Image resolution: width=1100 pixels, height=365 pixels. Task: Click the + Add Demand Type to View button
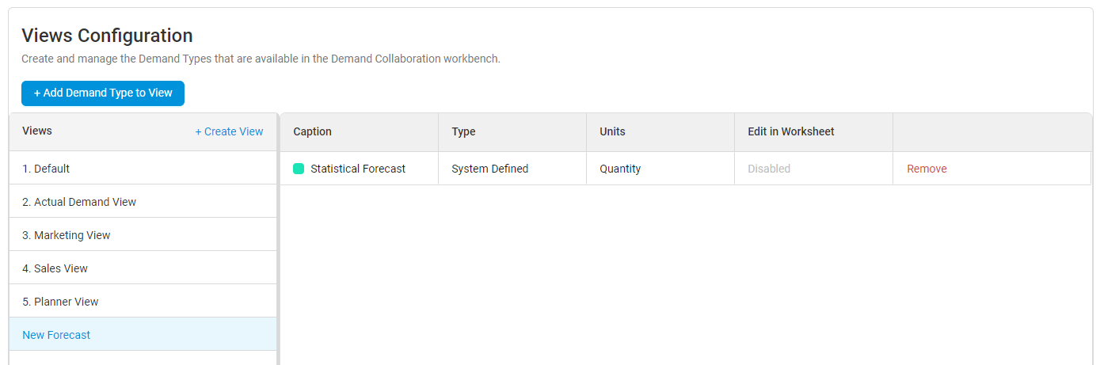(x=103, y=93)
